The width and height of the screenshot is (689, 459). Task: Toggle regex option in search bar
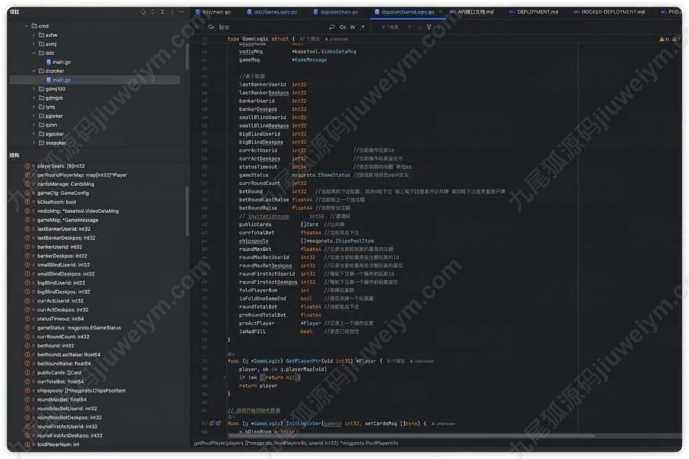[363, 27]
